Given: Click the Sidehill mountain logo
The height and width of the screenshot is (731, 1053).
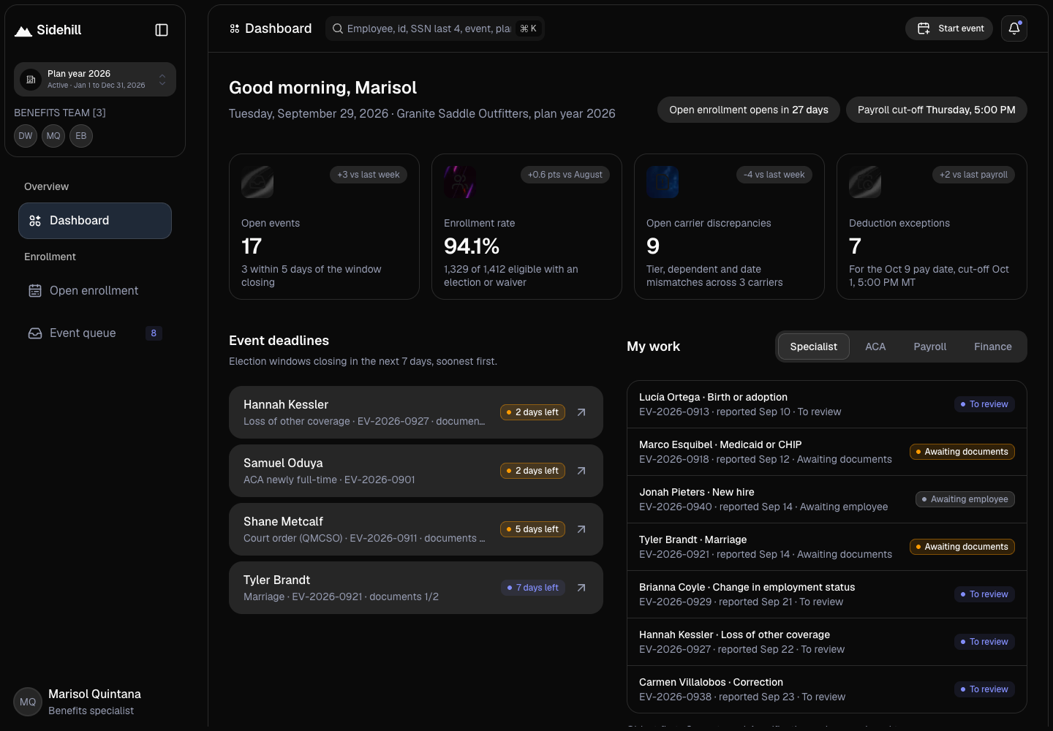Looking at the screenshot, I should coord(23,31).
